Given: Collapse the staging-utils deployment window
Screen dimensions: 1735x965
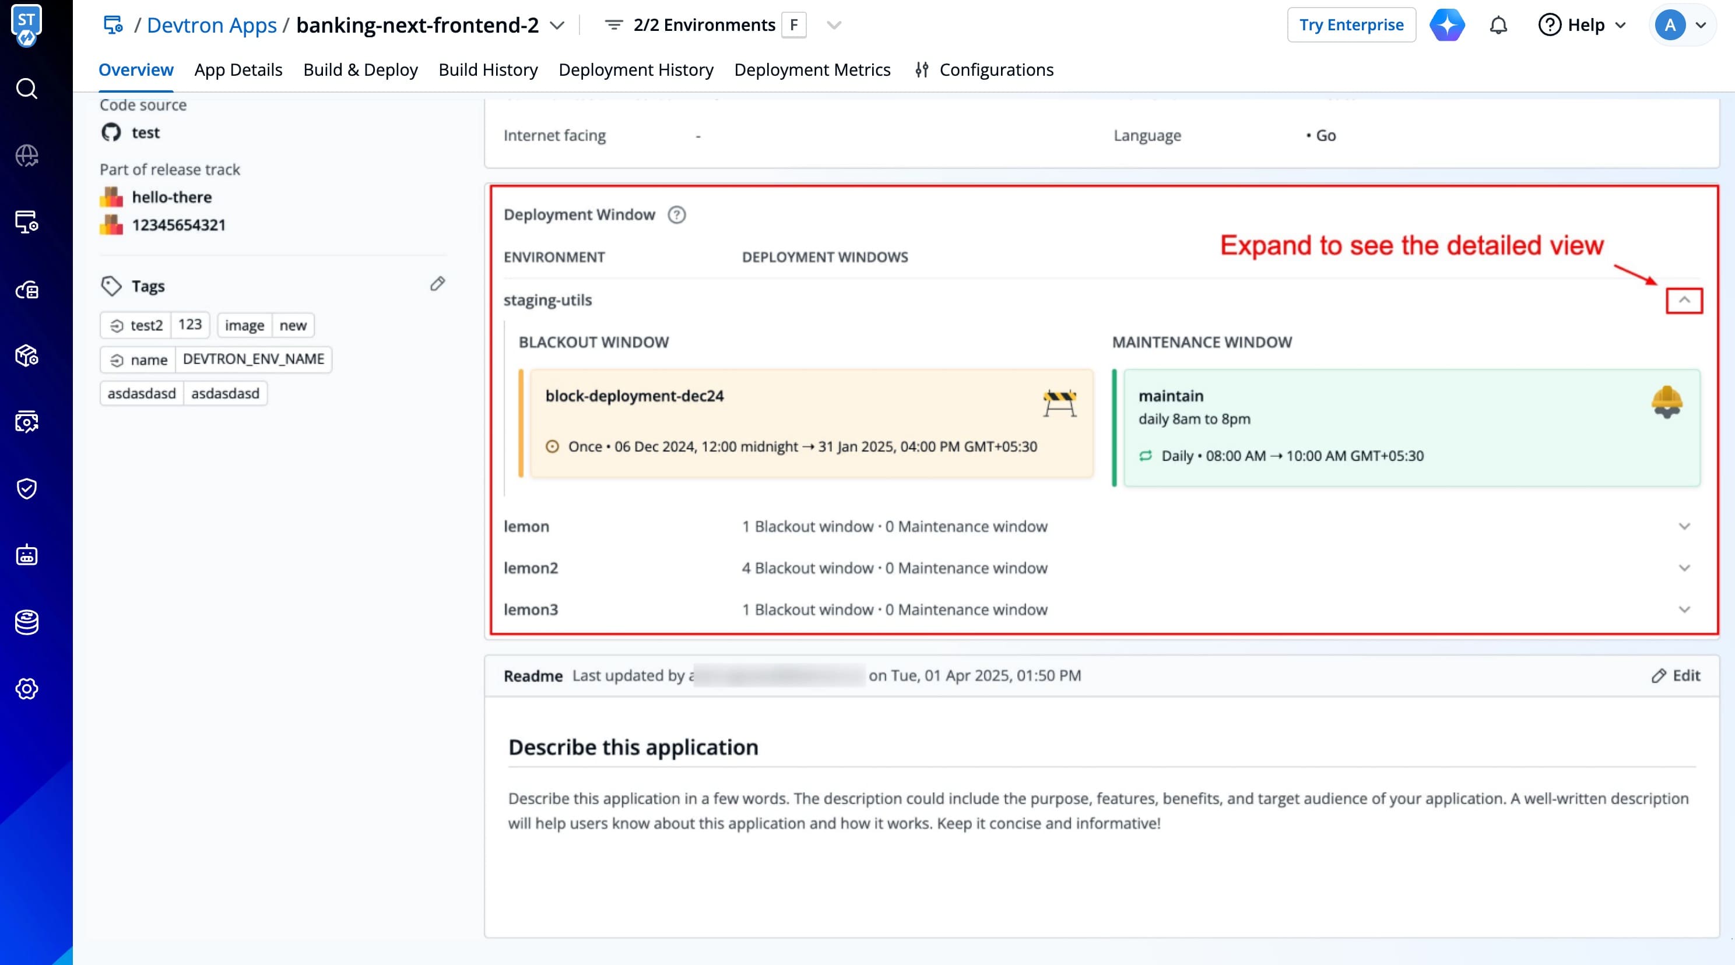Looking at the screenshot, I should (1684, 300).
